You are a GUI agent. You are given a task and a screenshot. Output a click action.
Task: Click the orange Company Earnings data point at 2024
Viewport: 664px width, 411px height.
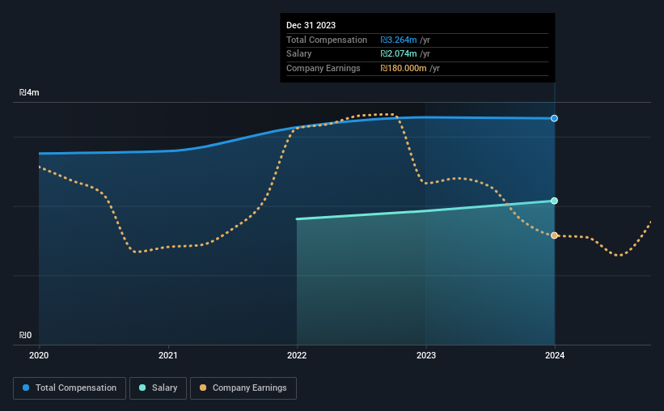point(554,235)
